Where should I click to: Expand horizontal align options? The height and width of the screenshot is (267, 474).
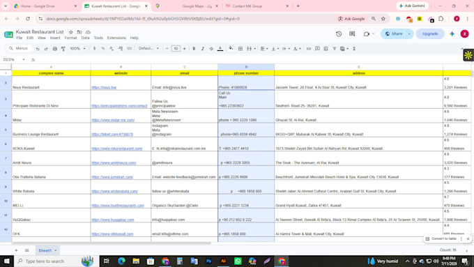[x=267, y=49]
